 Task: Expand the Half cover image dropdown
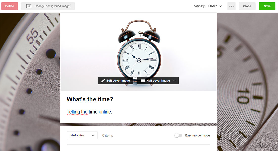pos(158,81)
